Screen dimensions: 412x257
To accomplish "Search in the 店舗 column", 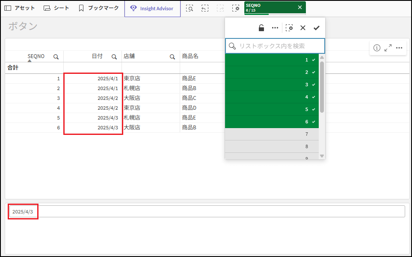I will click(172, 57).
